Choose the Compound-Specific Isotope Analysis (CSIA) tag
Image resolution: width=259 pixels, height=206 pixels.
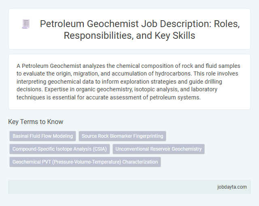pos(59,149)
